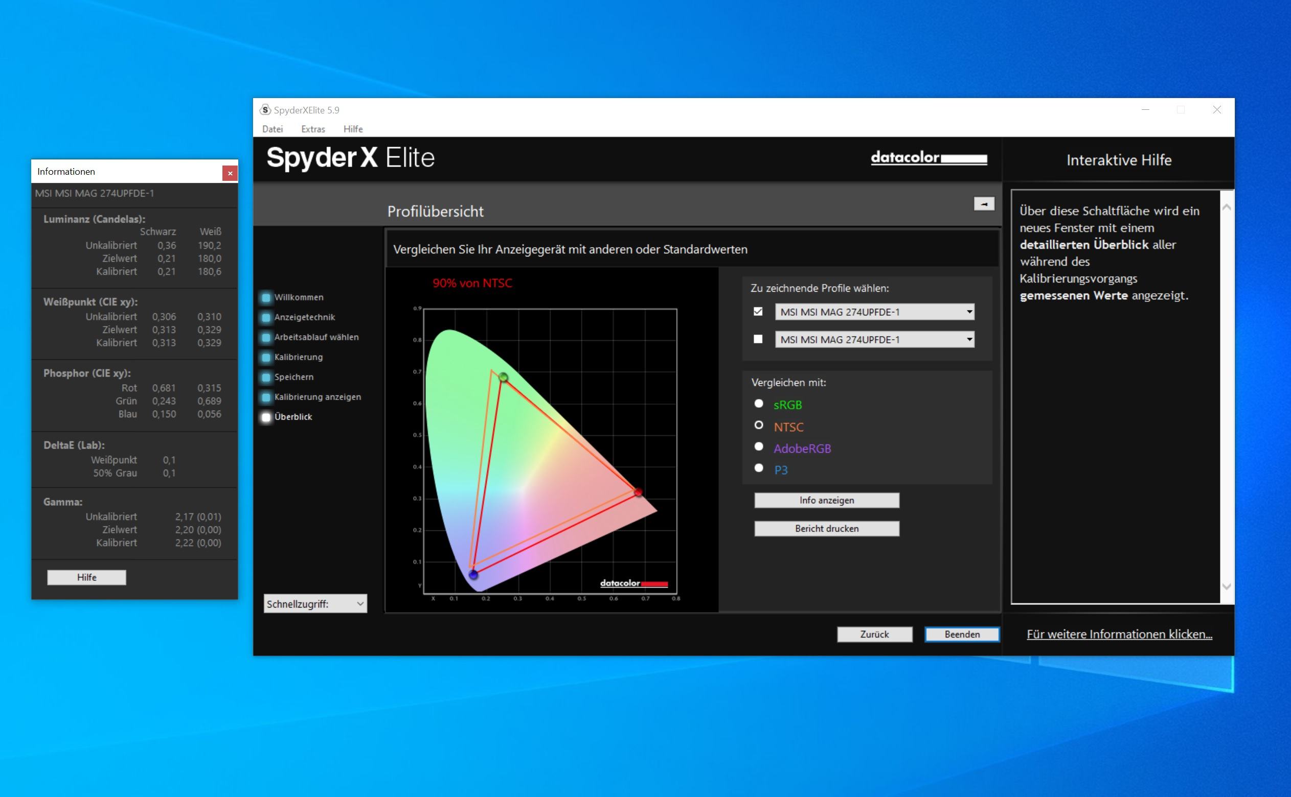Image resolution: width=1291 pixels, height=797 pixels.
Task: Select the sRGB comparison radio button
Action: coord(758,403)
